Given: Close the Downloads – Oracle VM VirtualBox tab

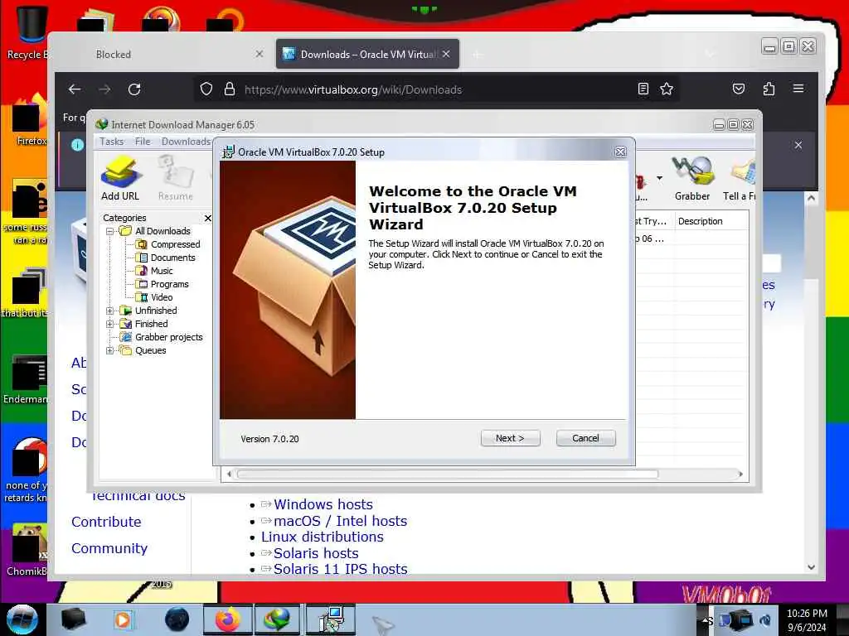Looking at the screenshot, I should (446, 54).
